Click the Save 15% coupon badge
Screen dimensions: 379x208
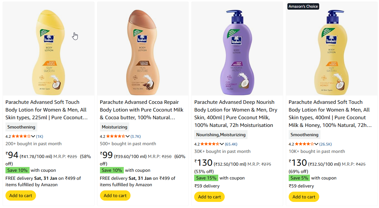click(x=206, y=178)
